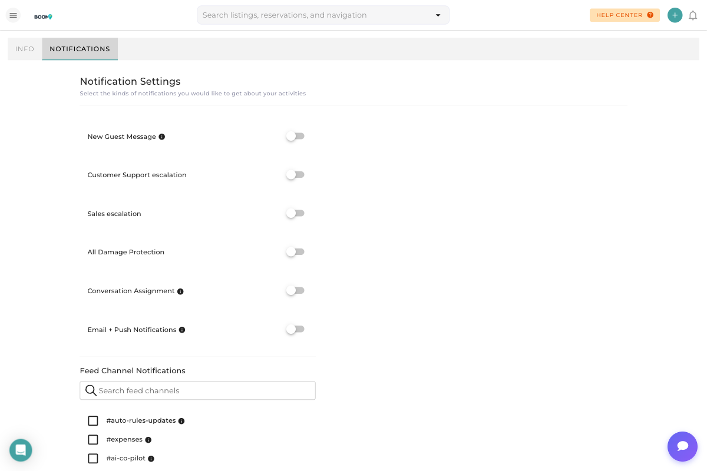The height and width of the screenshot is (471, 707).
Task: Click the info icon beside Email + Push Notifications
Action: 182,330
